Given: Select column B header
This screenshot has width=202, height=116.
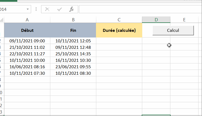Looking at the screenshot, I should [x=73, y=20].
